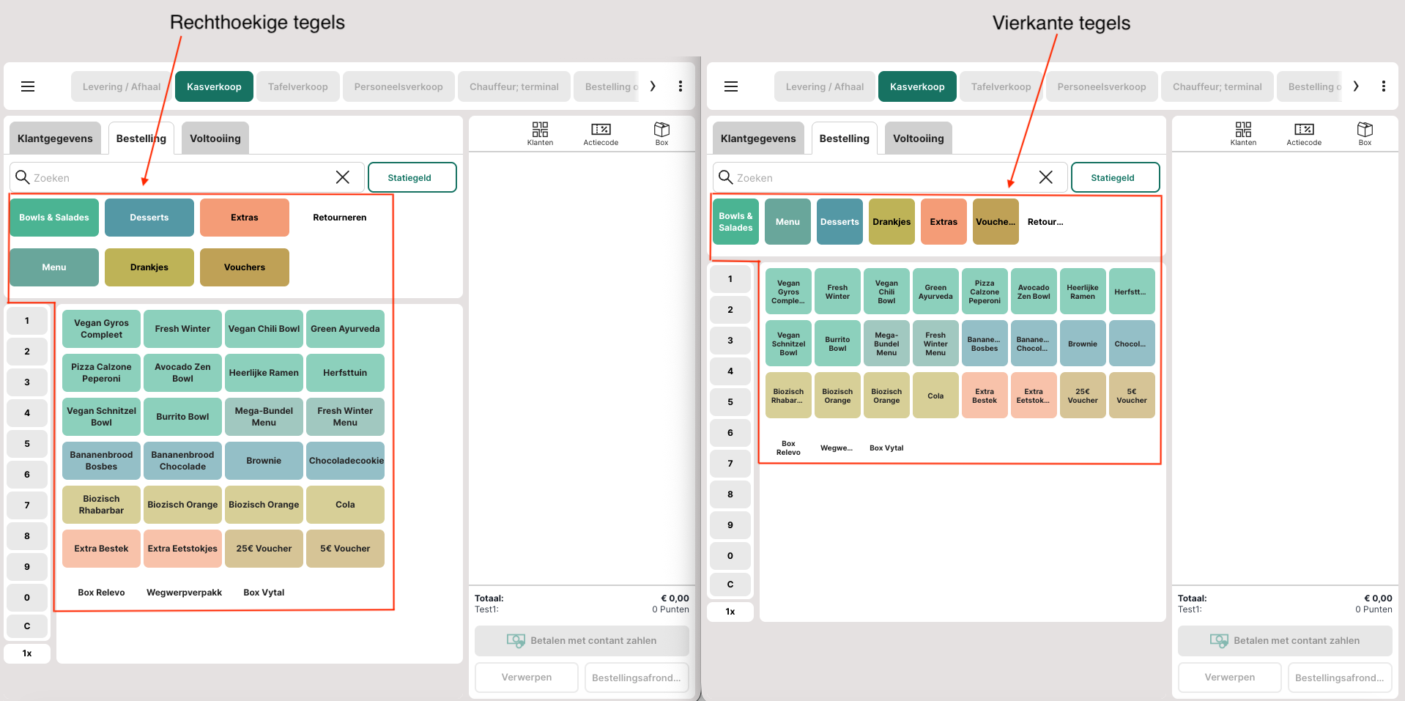
Task: Click Betalen met contant zahlen, left window
Action: pyautogui.click(x=582, y=641)
